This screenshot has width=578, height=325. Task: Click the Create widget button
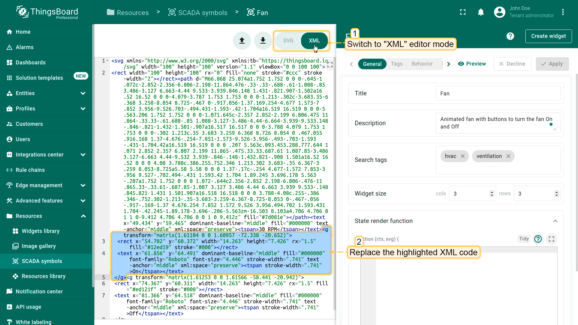548,36
